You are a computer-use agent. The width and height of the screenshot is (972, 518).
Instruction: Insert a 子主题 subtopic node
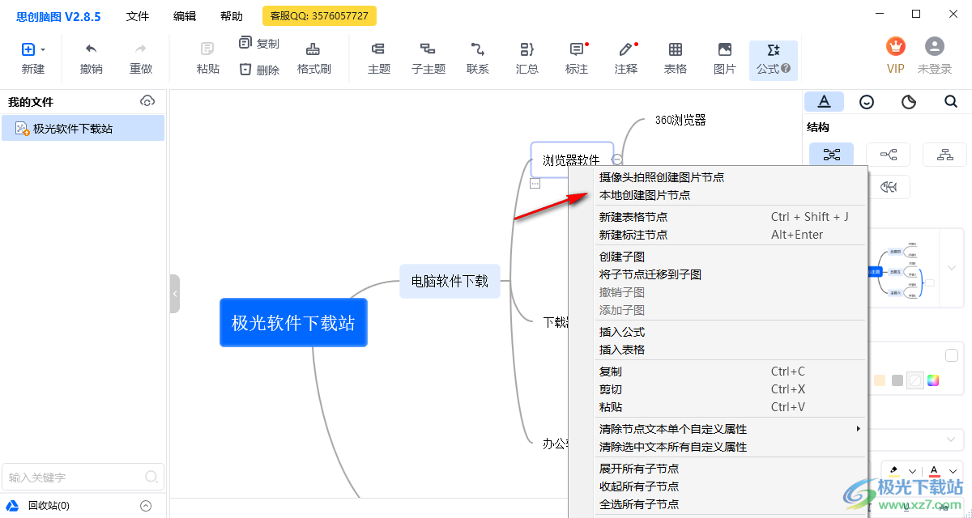[428, 59]
